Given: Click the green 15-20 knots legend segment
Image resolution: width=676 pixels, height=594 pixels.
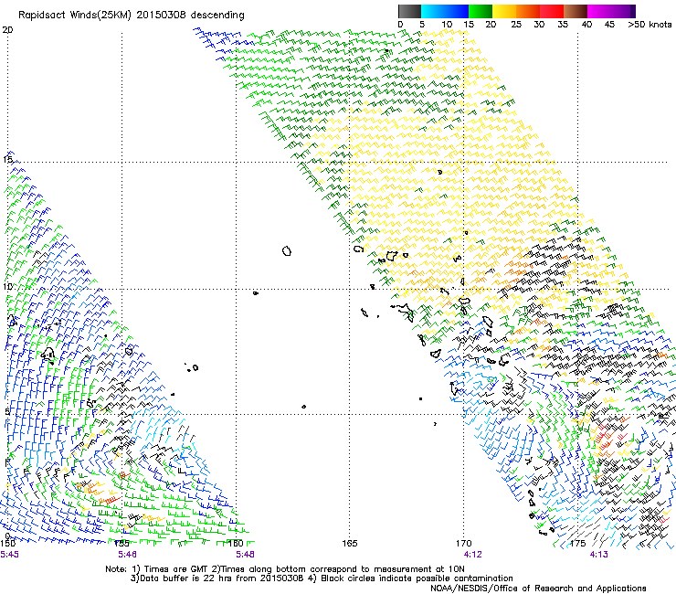Looking at the screenshot, I should pyautogui.click(x=481, y=11).
